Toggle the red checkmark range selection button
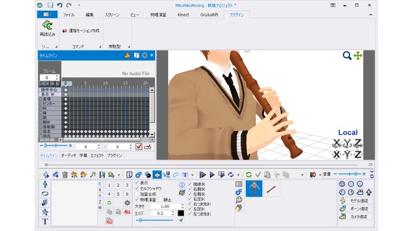 139,147
